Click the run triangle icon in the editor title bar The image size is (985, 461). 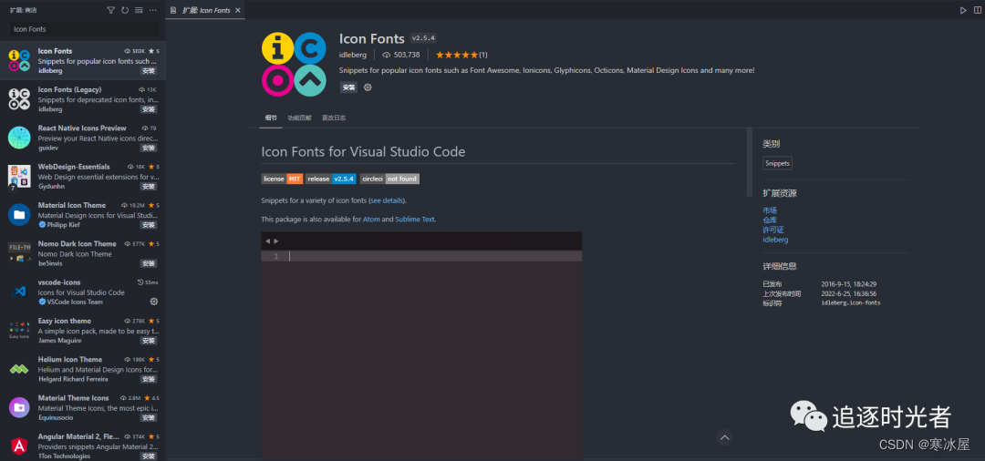coord(963,10)
